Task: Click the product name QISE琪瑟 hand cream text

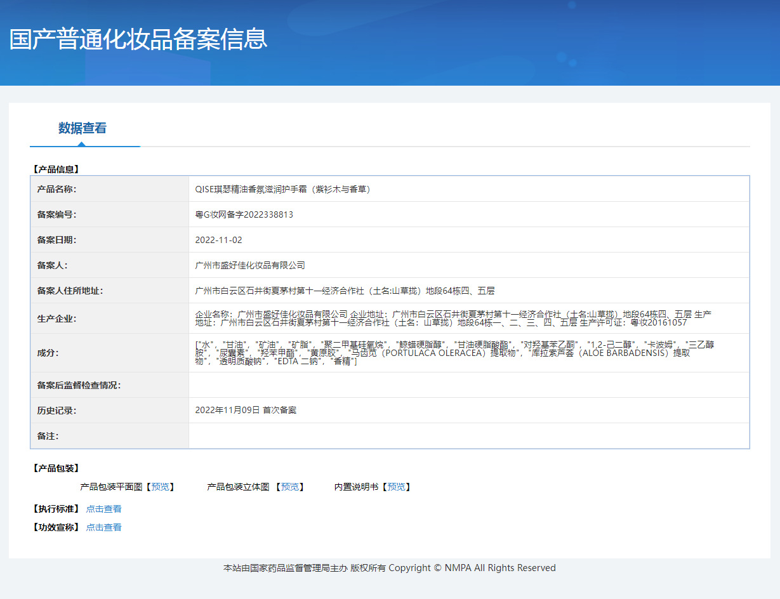Action: (x=282, y=189)
